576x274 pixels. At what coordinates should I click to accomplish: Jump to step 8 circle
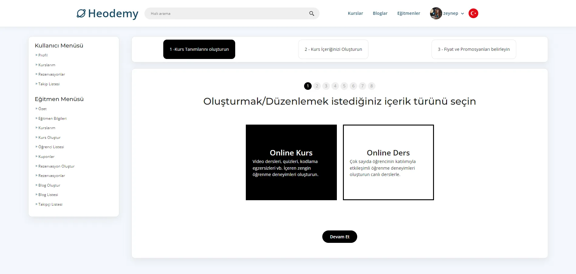click(x=371, y=86)
